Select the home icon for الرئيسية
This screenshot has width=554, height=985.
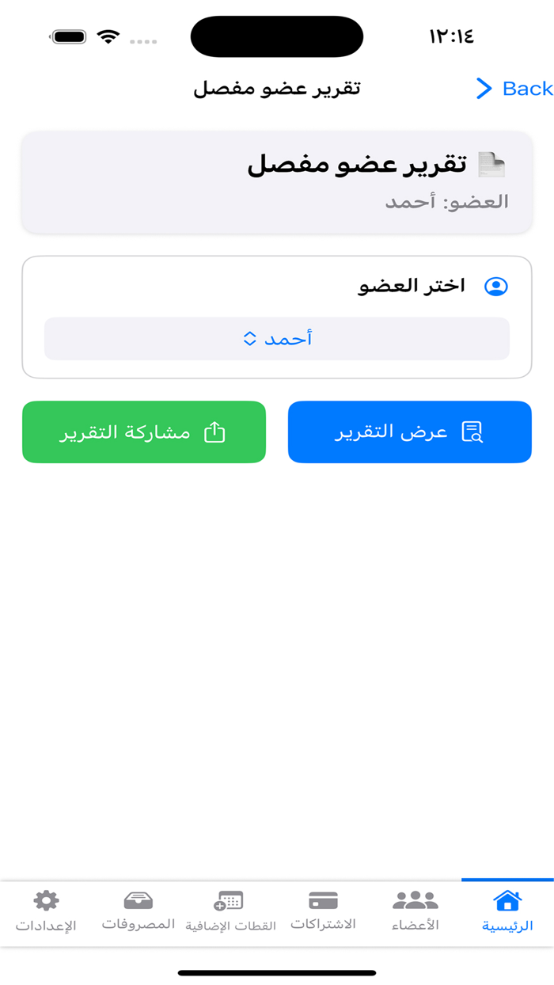coord(506,900)
